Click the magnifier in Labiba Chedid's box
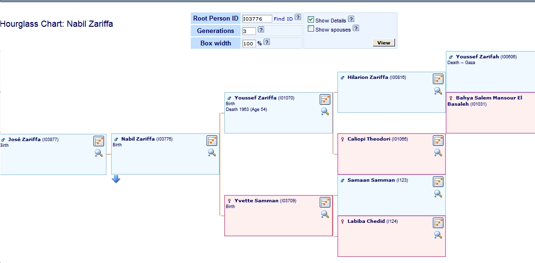Viewport: 535px width, 263px height. click(438, 235)
